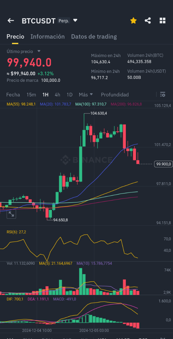Tap the current price tag 99.900,0
The height and width of the screenshot is (339, 173).
click(x=163, y=164)
